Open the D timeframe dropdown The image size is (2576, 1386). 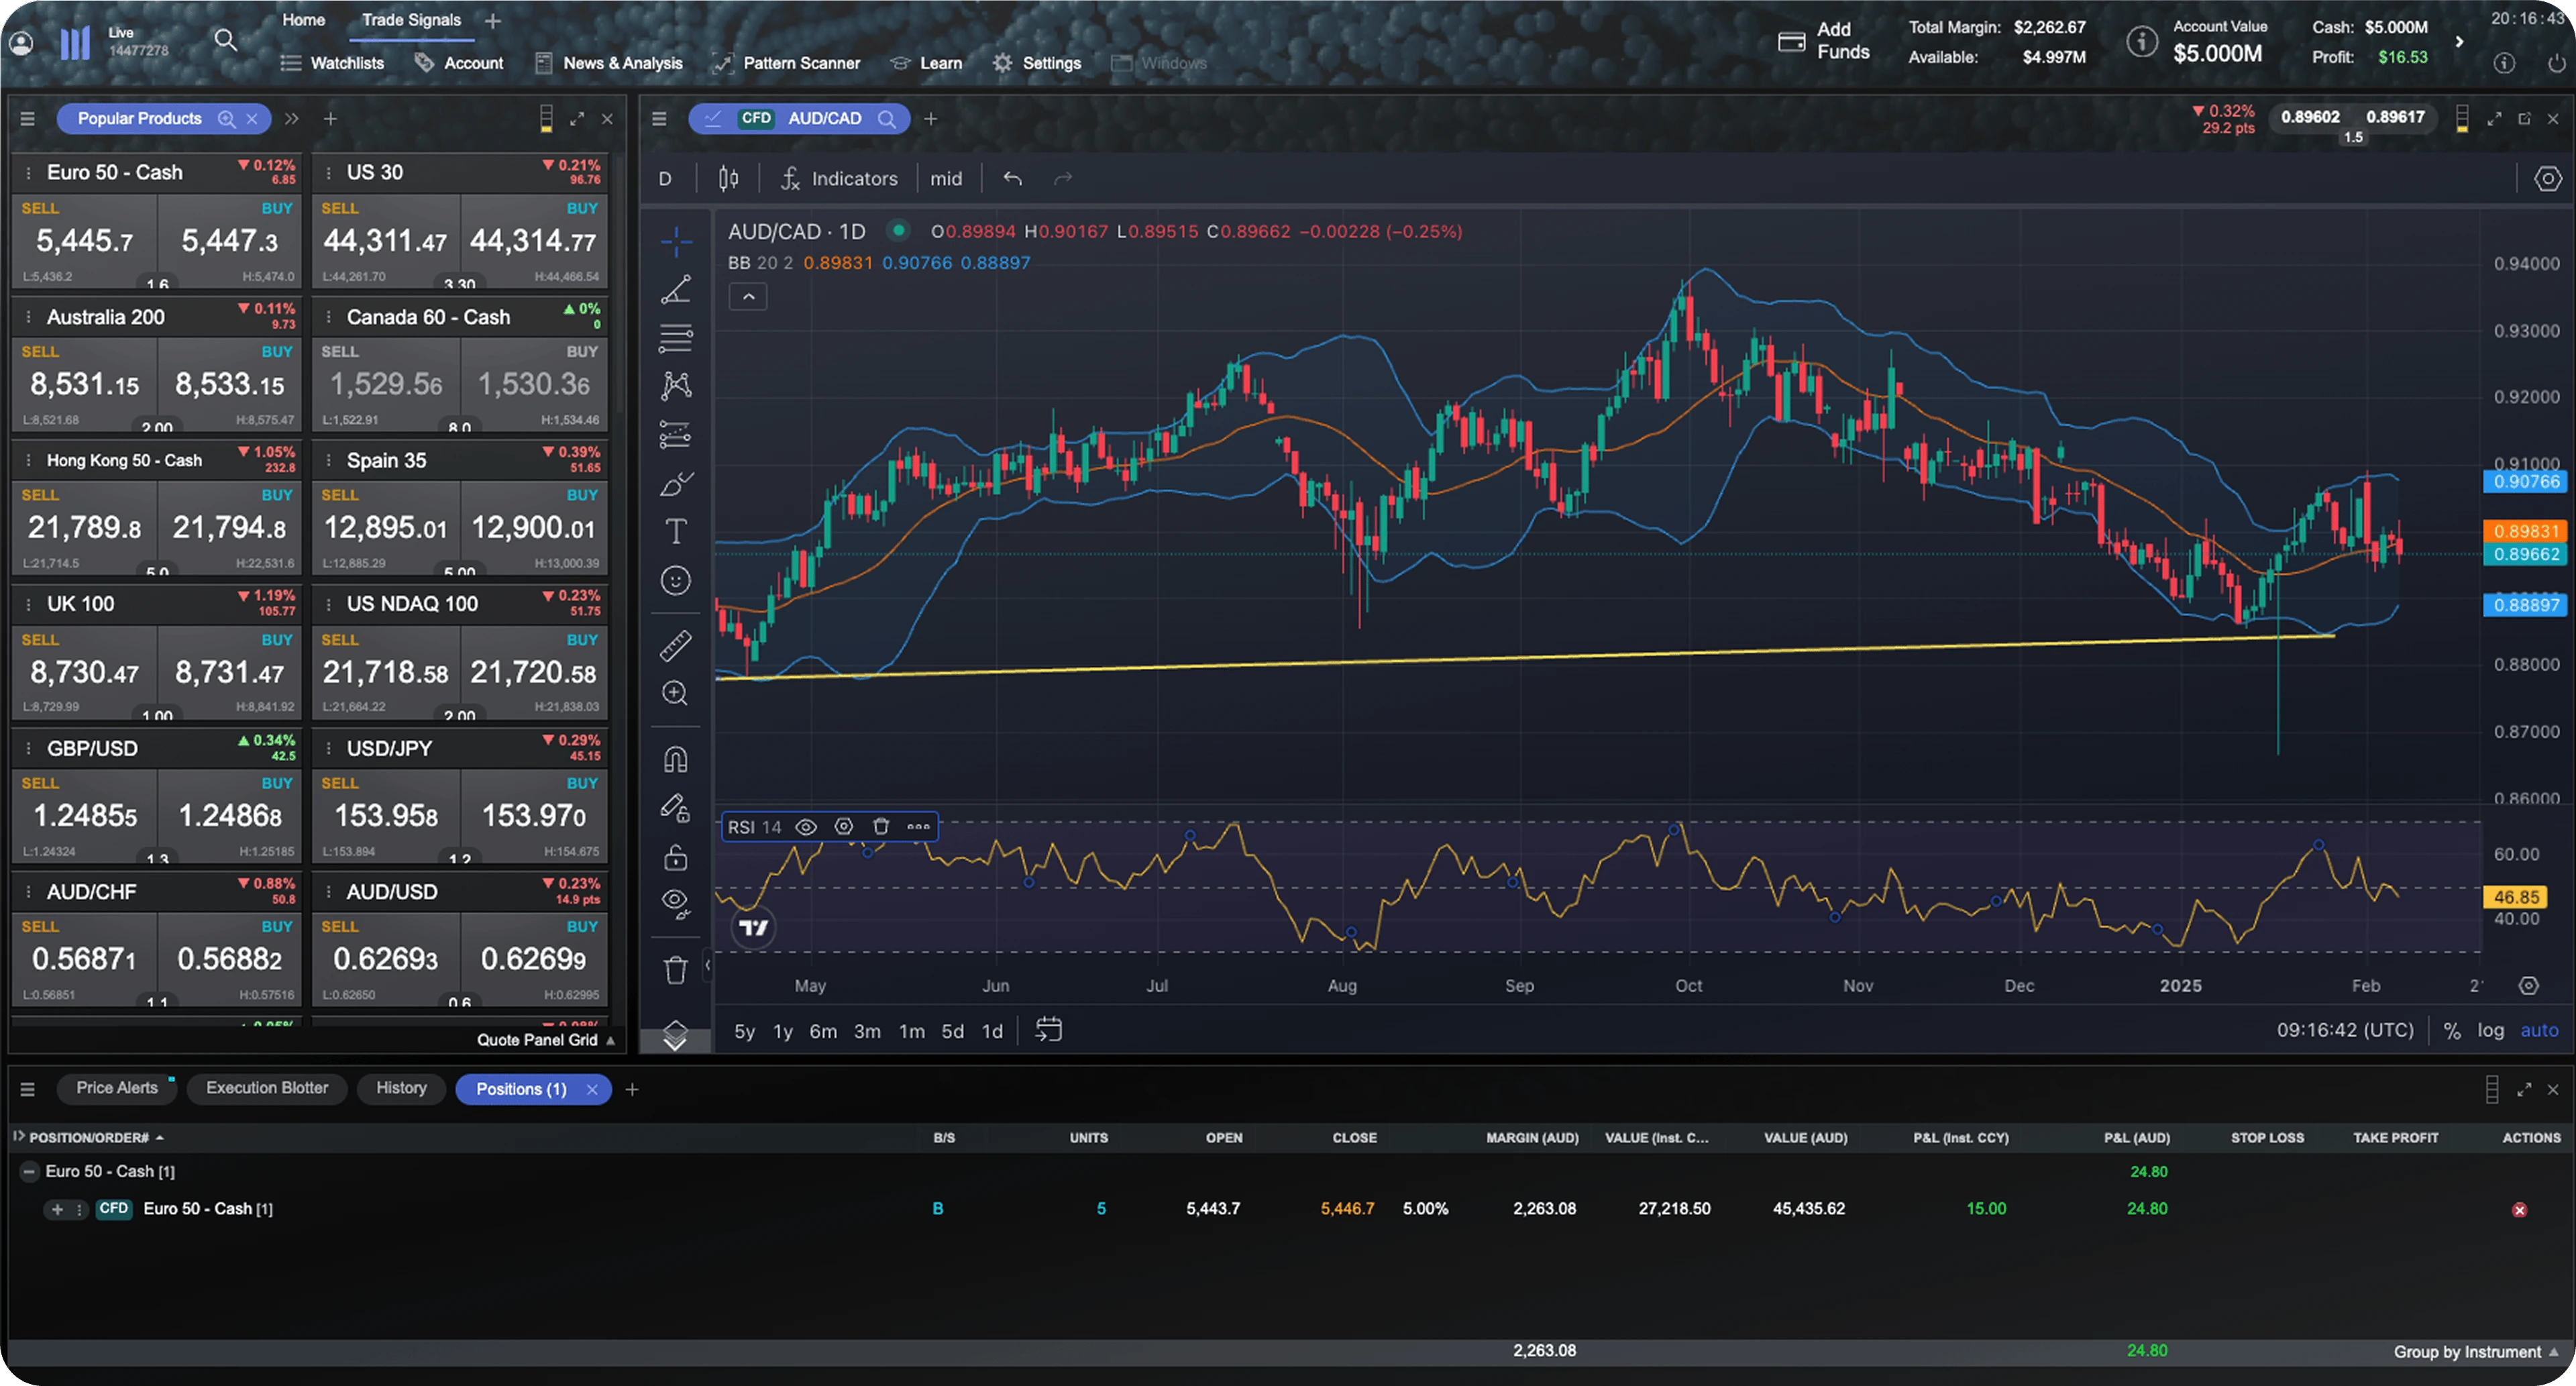pyautogui.click(x=666, y=178)
